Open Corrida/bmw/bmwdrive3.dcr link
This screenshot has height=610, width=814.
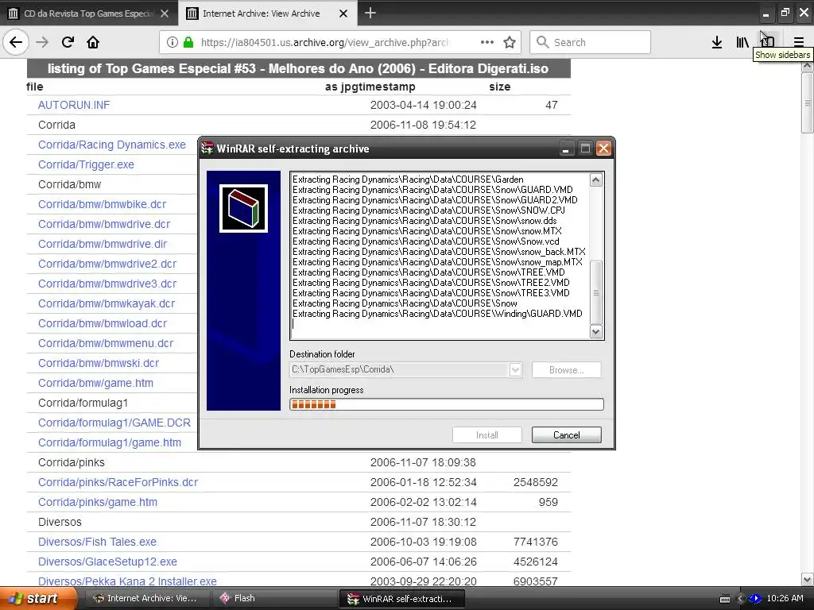point(107,284)
